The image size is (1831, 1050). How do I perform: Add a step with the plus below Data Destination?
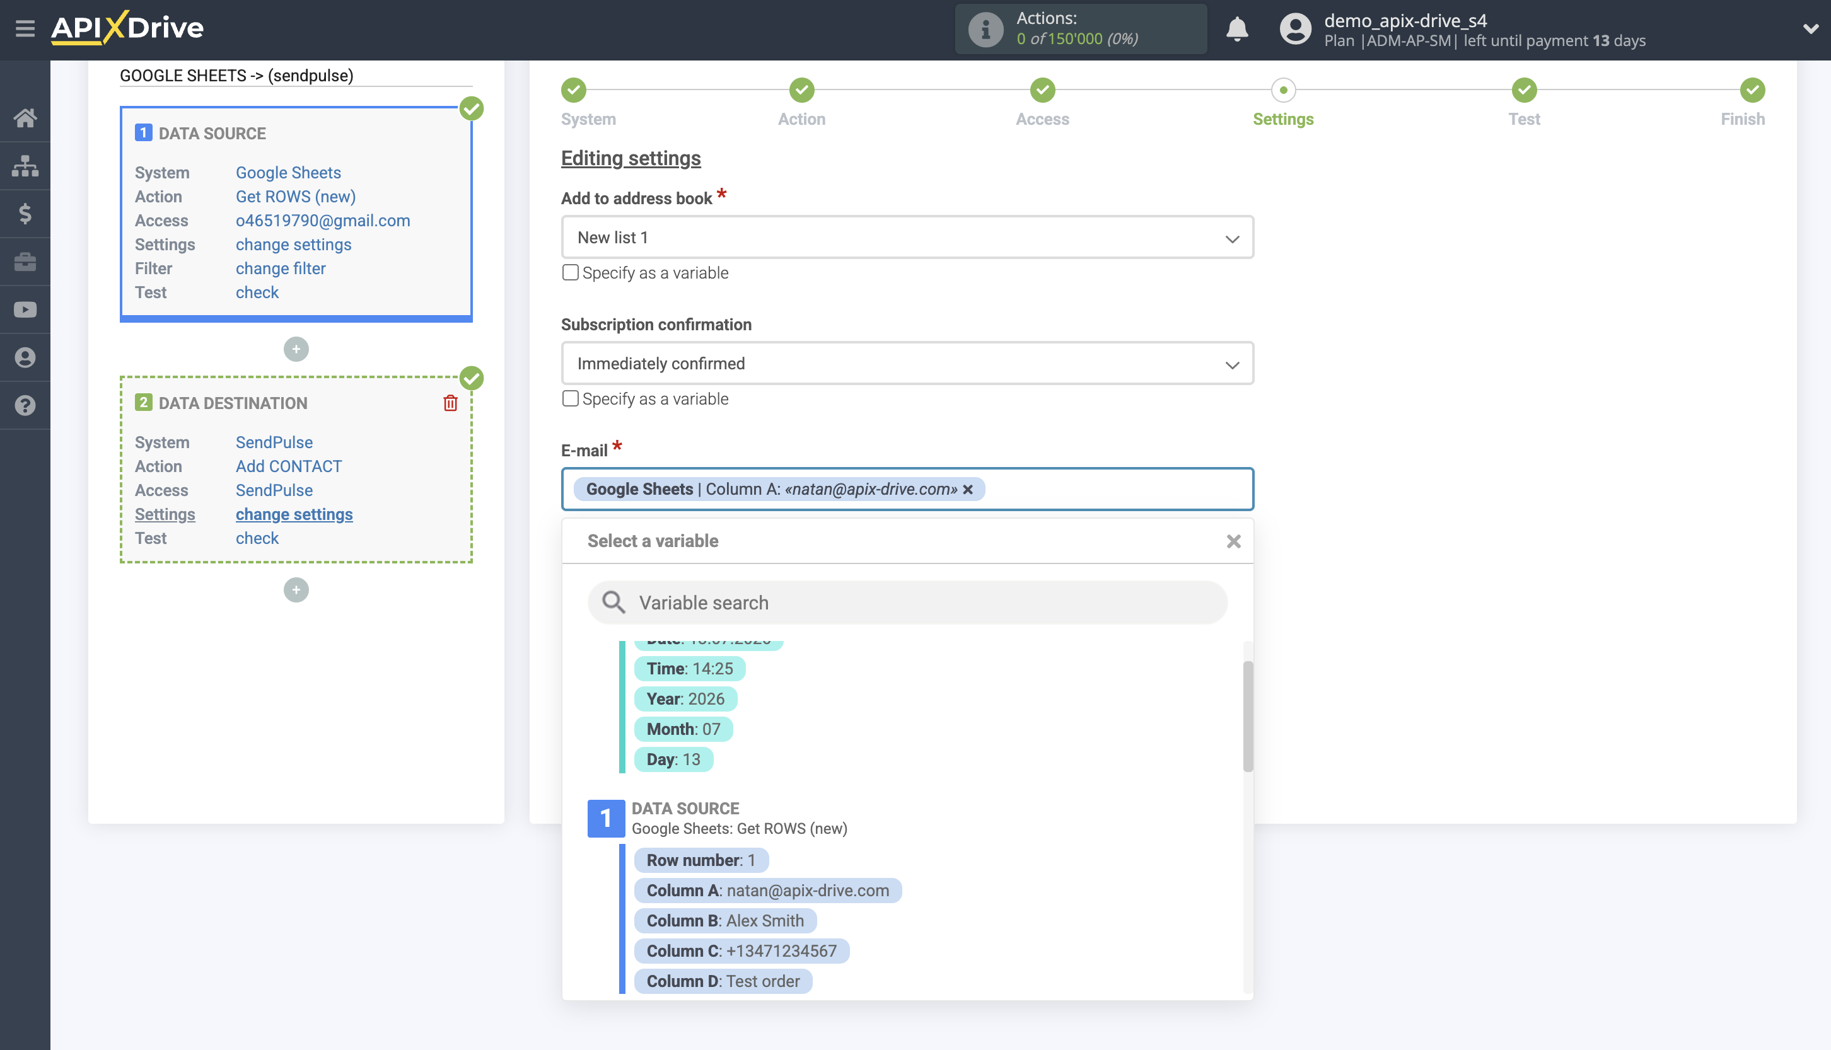click(x=296, y=590)
